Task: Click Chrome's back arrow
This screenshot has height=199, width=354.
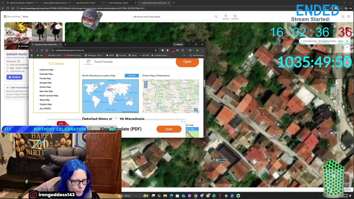Action: tap(32, 50)
